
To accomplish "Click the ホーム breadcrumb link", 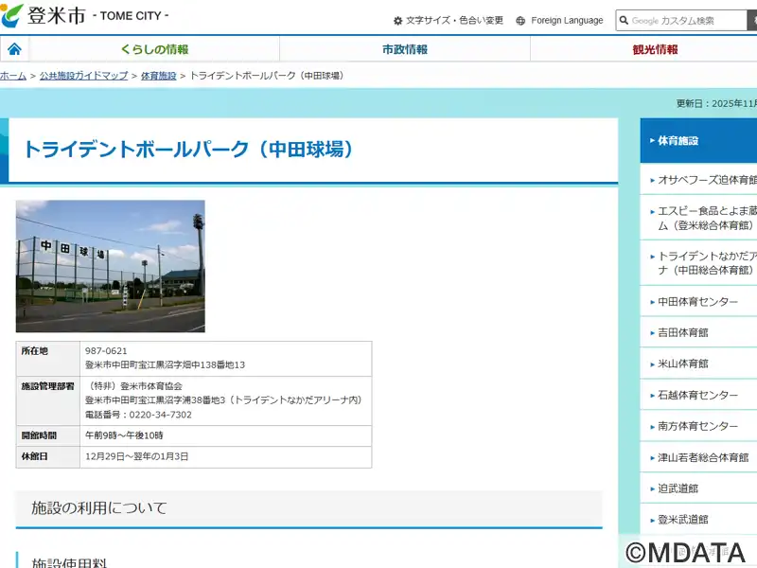I will pos(13,75).
